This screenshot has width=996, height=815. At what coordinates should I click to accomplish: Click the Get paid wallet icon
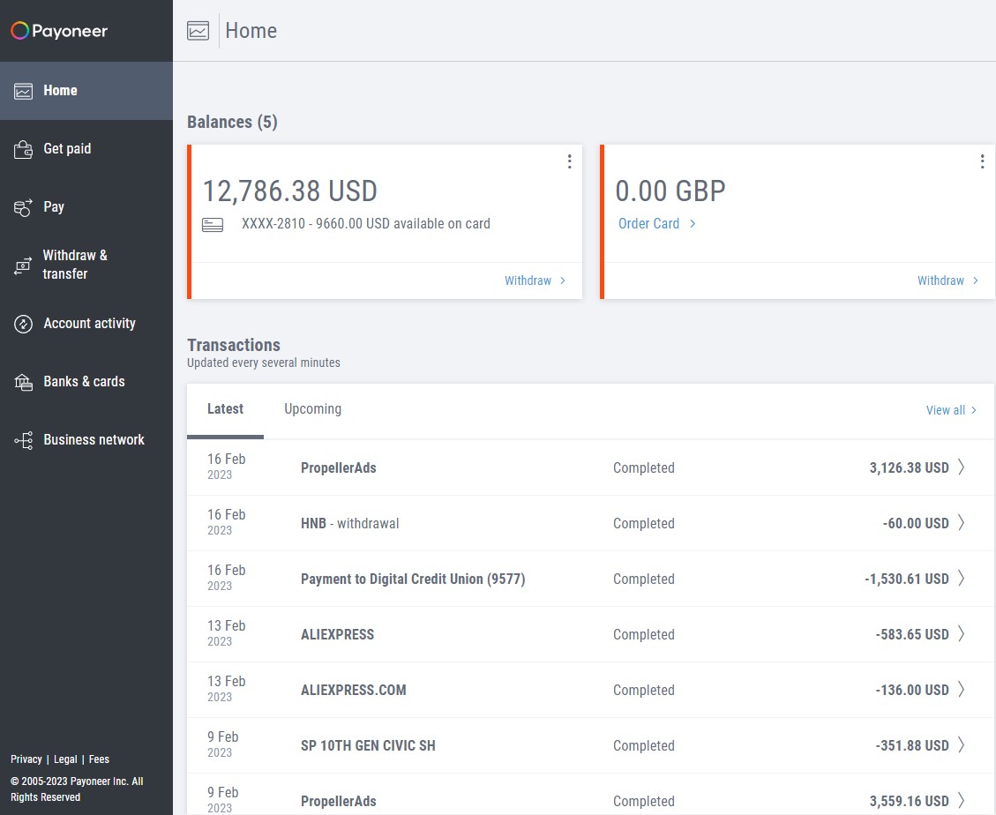click(x=24, y=149)
